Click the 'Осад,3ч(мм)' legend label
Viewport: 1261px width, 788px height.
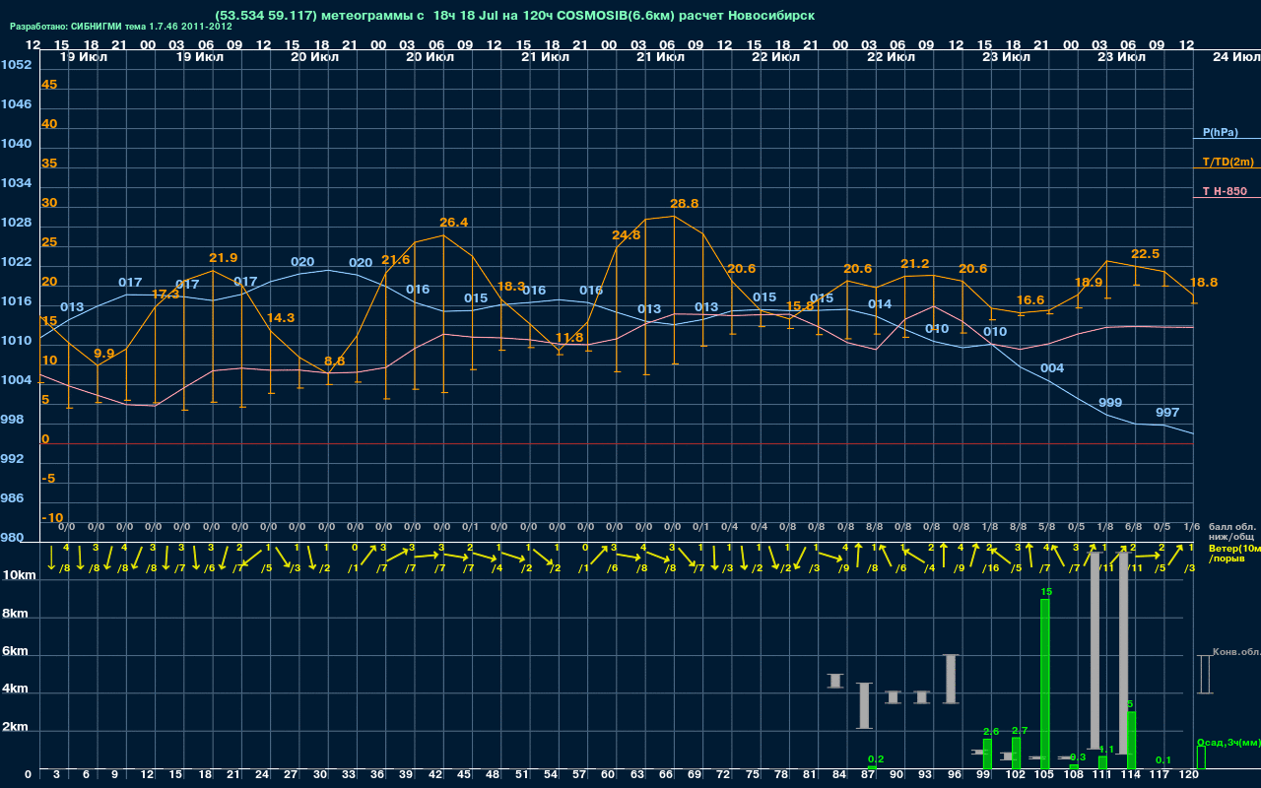pyautogui.click(x=1228, y=742)
